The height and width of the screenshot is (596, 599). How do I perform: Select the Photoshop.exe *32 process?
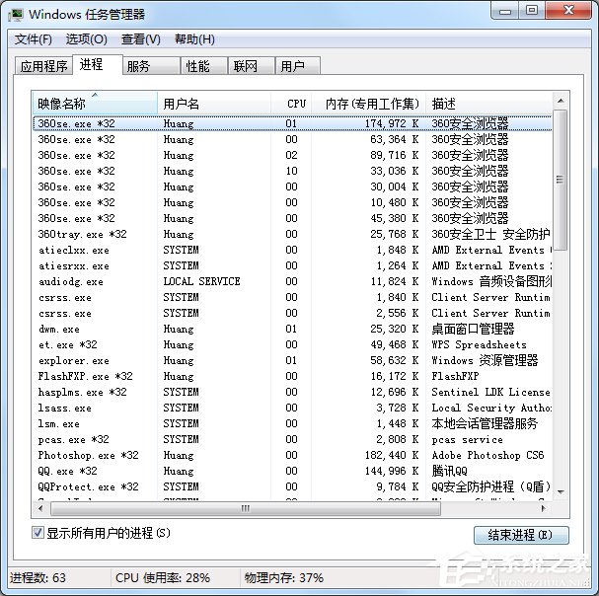click(292, 455)
